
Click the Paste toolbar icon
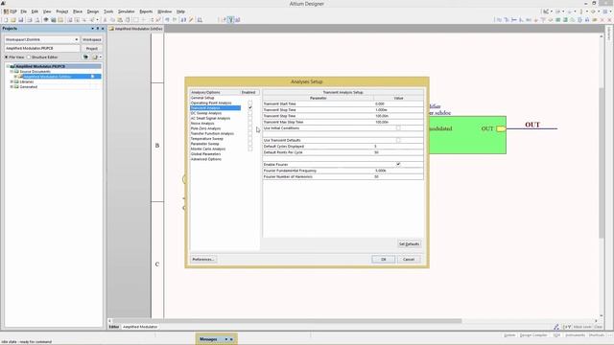click(x=119, y=19)
